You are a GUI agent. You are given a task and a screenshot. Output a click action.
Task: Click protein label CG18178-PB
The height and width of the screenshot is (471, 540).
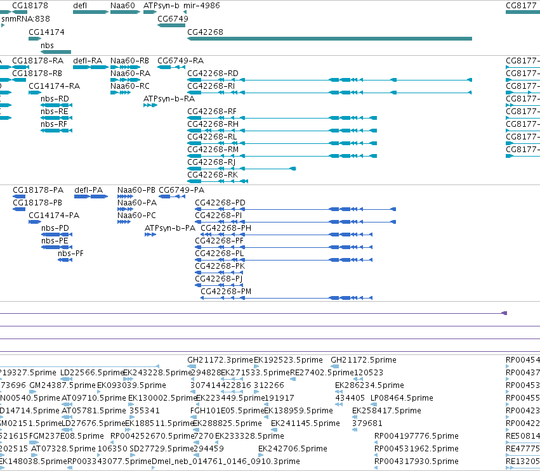[x=37, y=203]
